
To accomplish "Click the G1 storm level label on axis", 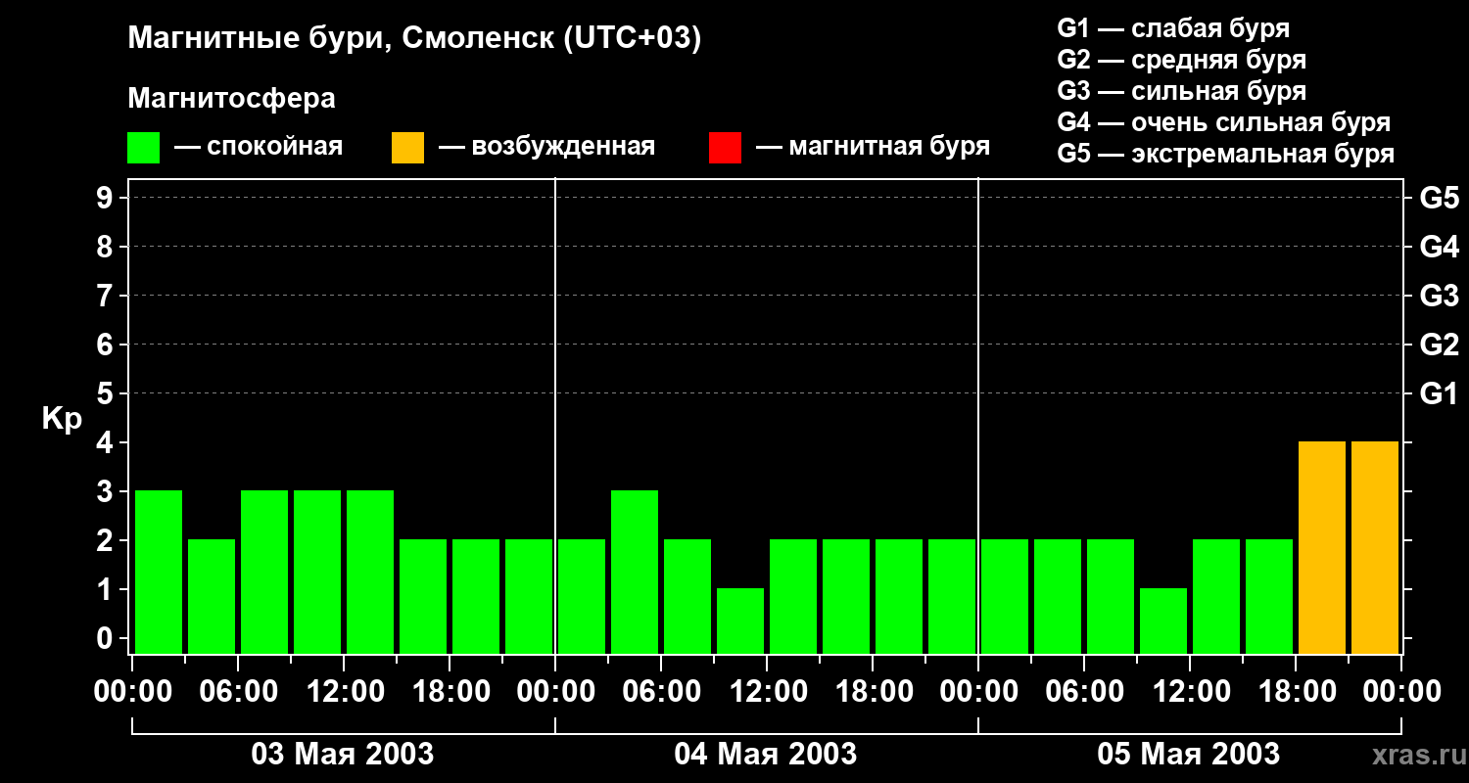I will [1440, 394].
